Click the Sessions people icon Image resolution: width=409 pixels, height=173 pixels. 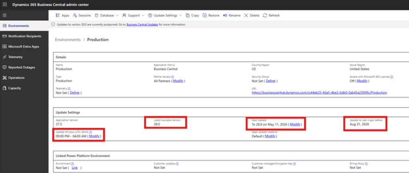tap(75, 16)
